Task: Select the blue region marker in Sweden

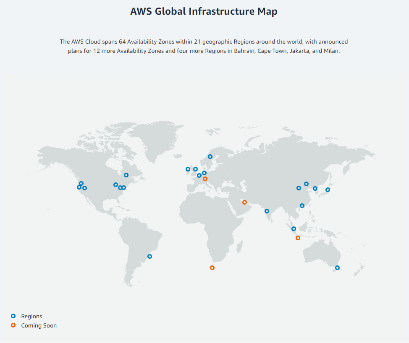Action: [x=210, y=156]
